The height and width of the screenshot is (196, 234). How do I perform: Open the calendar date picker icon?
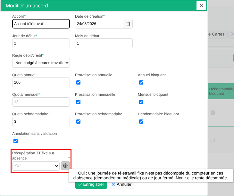[128, 24]
